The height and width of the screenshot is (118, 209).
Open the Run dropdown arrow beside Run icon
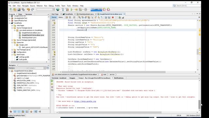tap(74, 10)
